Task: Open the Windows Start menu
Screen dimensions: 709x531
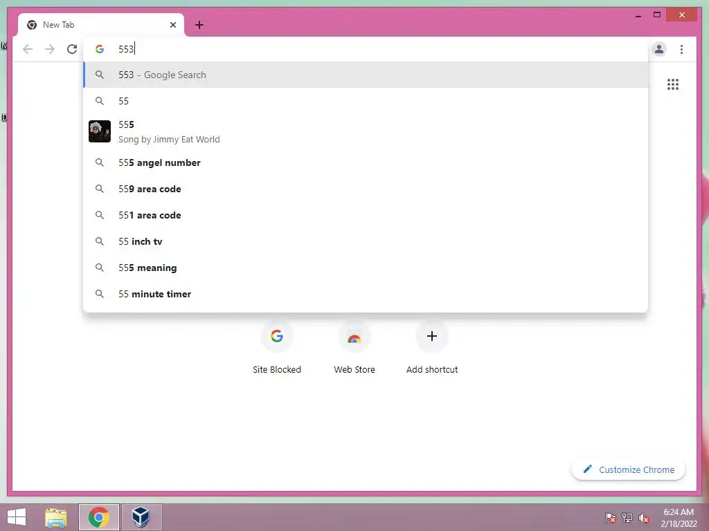Action: [x=17, y=516]
